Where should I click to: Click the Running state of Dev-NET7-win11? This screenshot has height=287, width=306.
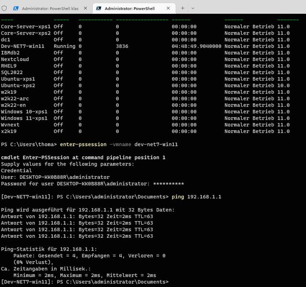point(64,46)
